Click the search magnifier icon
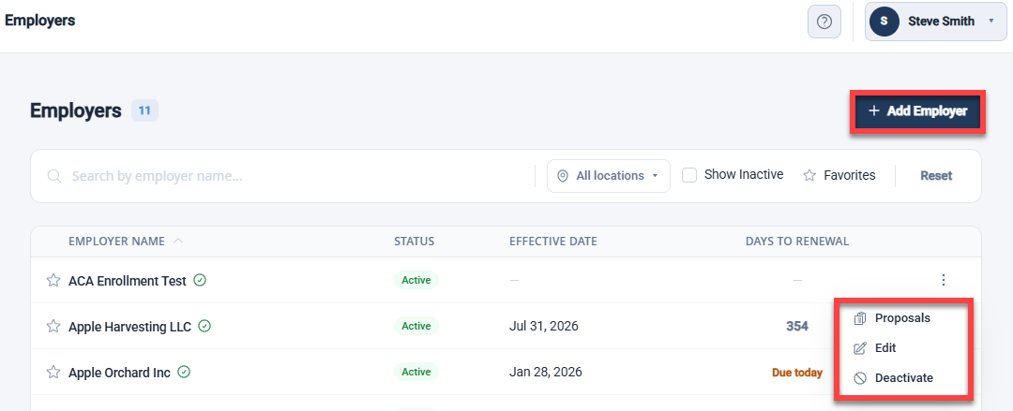Image resolution: width=1013 pixels, height=411 pixels. pyautogui.click(x=54, y=176)
